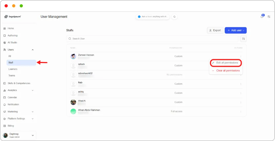Open the Notification sidebar item
This screenshot has height=141, width=275.
(13, 105)
